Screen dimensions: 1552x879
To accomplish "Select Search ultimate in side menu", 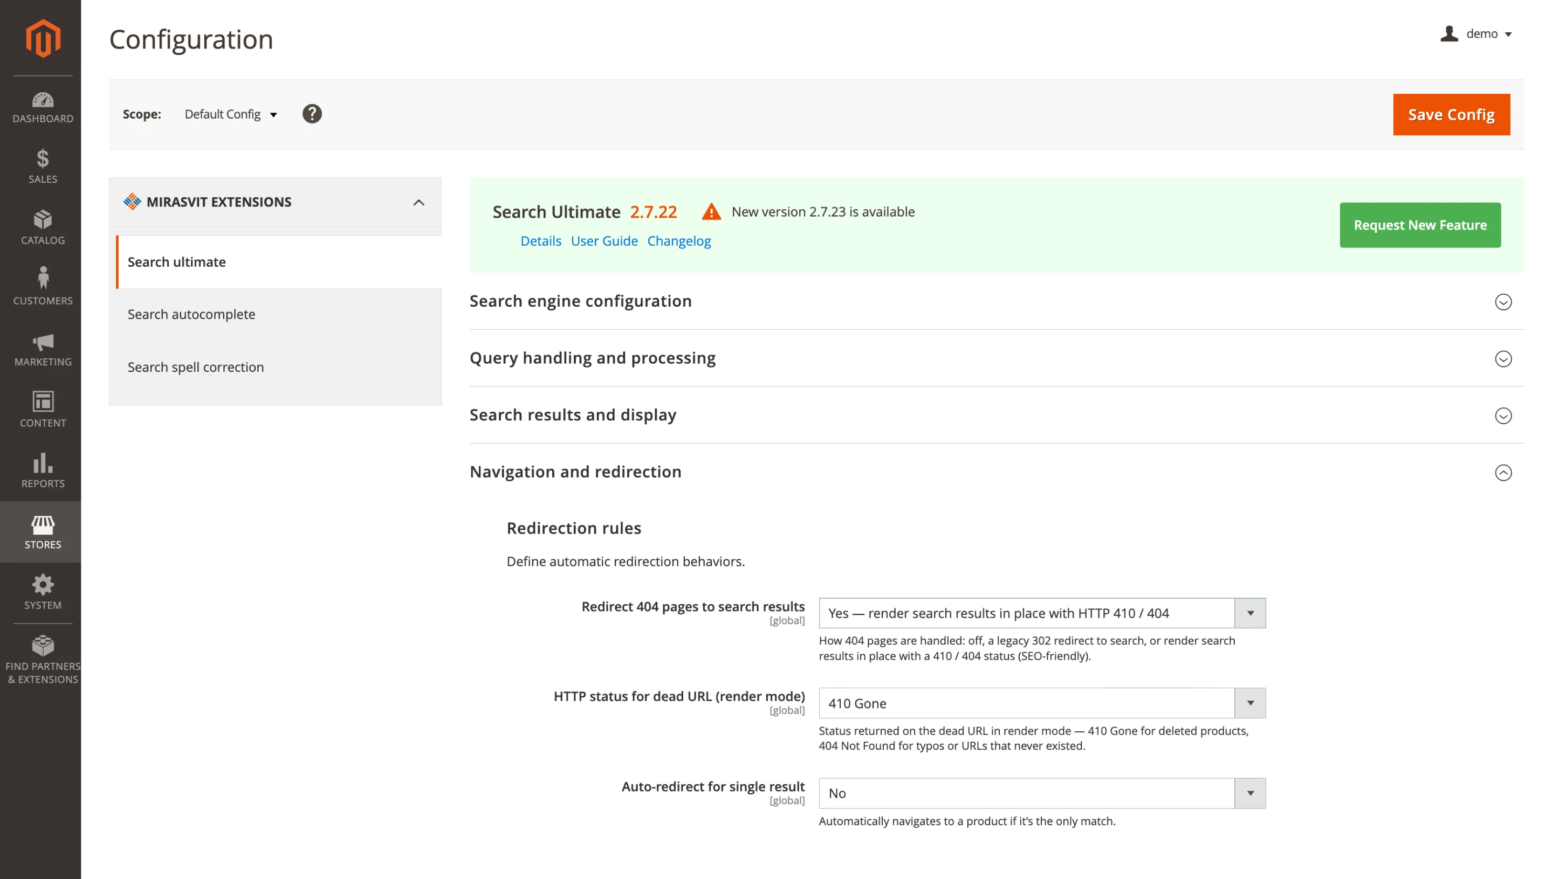I will pyautogui.click(x=279, y=262).
